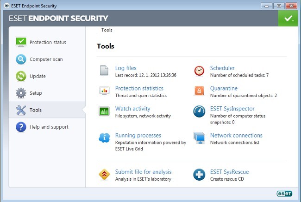This screenshot has width=301, height=202.
Task: Click the ESET SysRescue cross icon
Action: click(199, 175)
